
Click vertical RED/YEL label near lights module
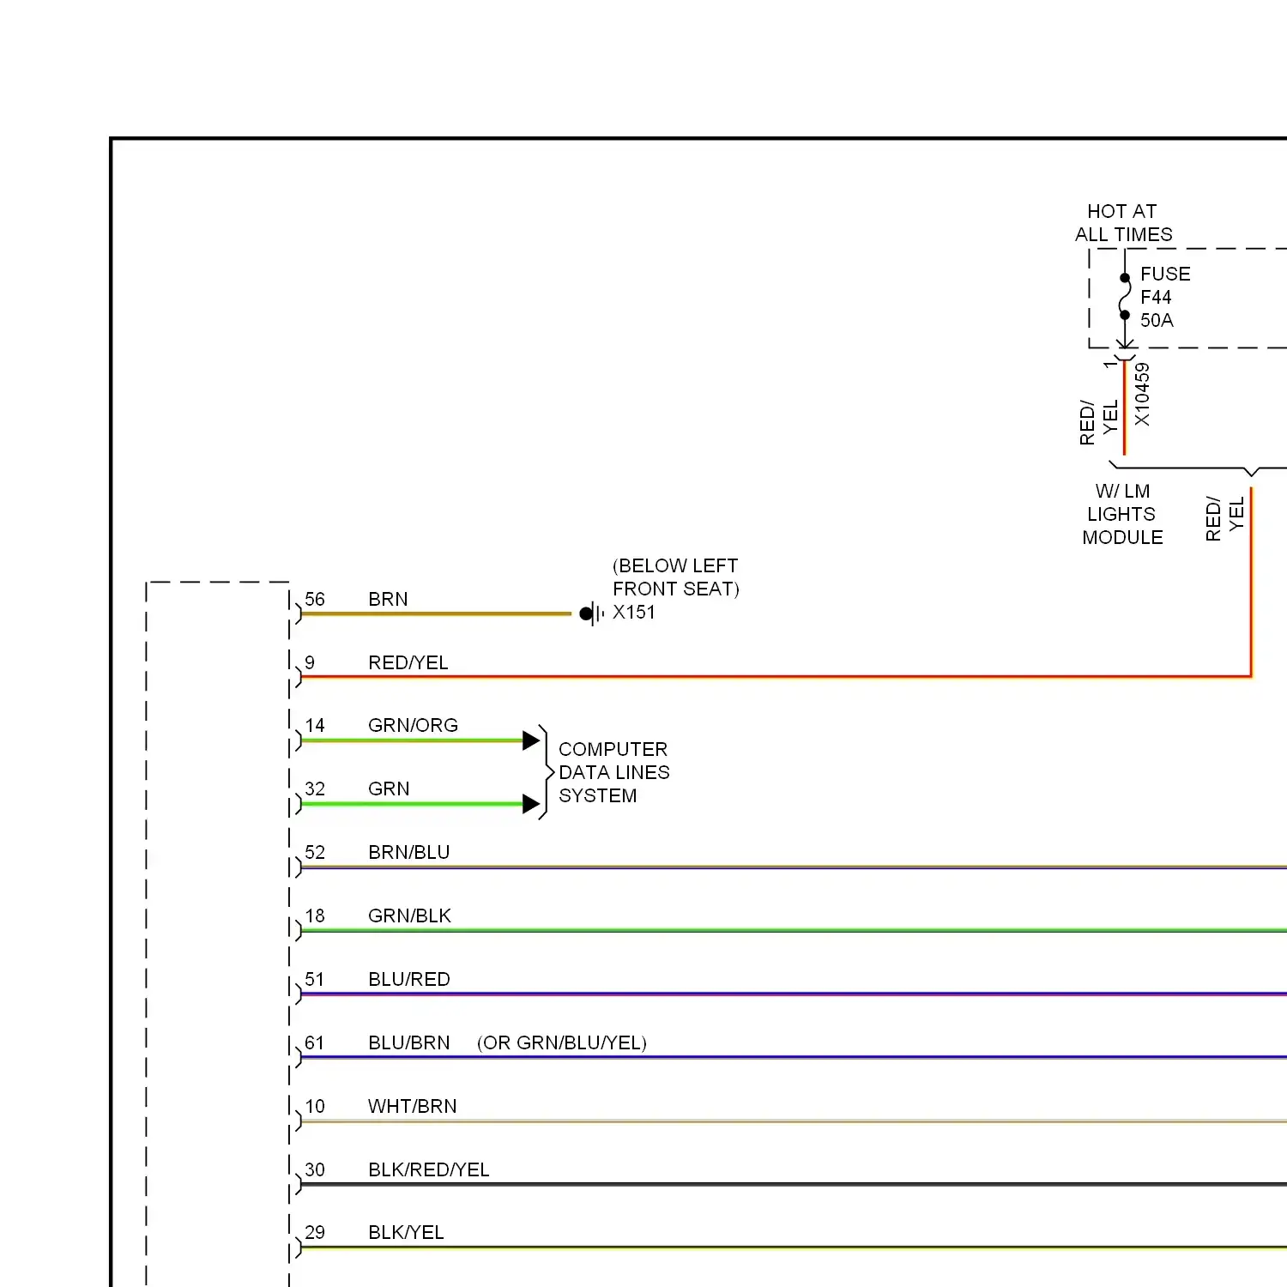click(1225, 518)
